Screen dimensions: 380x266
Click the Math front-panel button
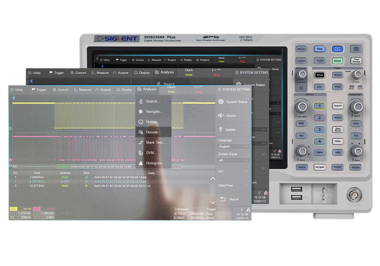point(301,123)
